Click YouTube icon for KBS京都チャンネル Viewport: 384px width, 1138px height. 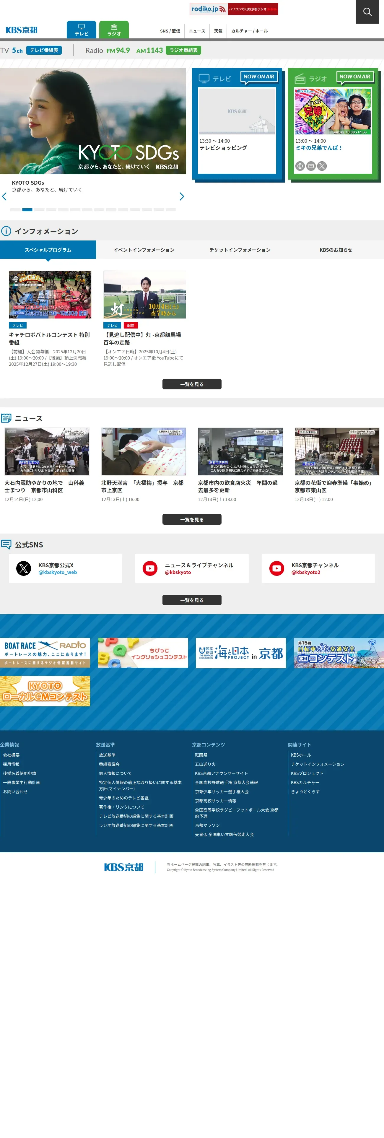277,568
